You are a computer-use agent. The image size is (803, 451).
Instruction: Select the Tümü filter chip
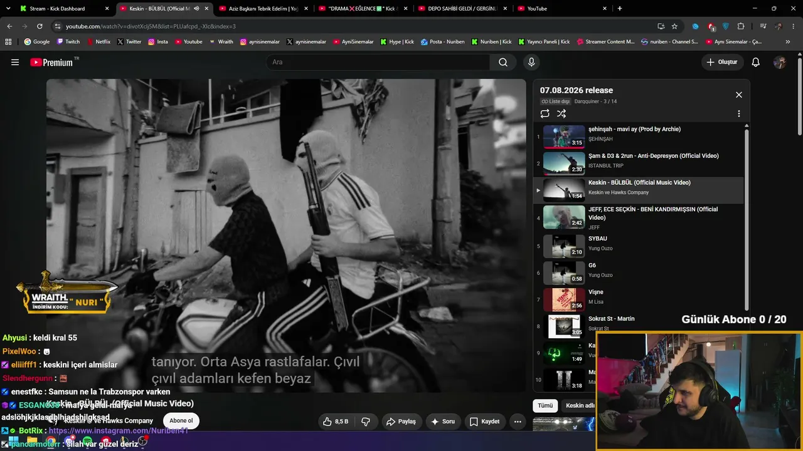pos(545,405)
